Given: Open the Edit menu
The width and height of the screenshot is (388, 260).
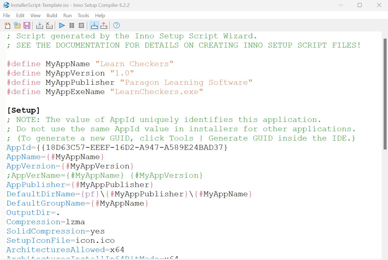Looking at the screenshot, I should (20, 16).
